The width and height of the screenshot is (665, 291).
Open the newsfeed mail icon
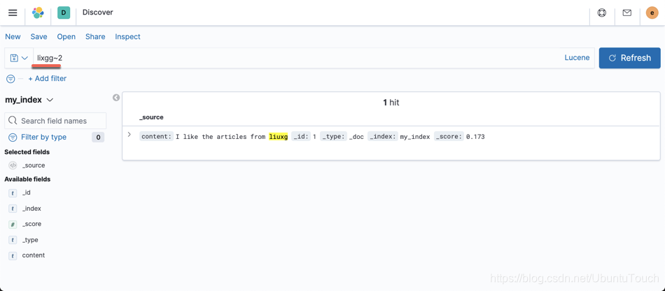pyautogui.click(x=626, y=13)
